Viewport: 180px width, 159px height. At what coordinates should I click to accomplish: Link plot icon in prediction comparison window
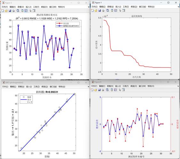click(x=18, y=10)
